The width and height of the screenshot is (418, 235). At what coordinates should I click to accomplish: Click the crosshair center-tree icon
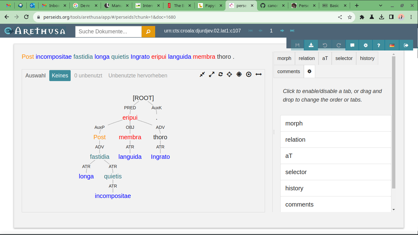point(230,74)
